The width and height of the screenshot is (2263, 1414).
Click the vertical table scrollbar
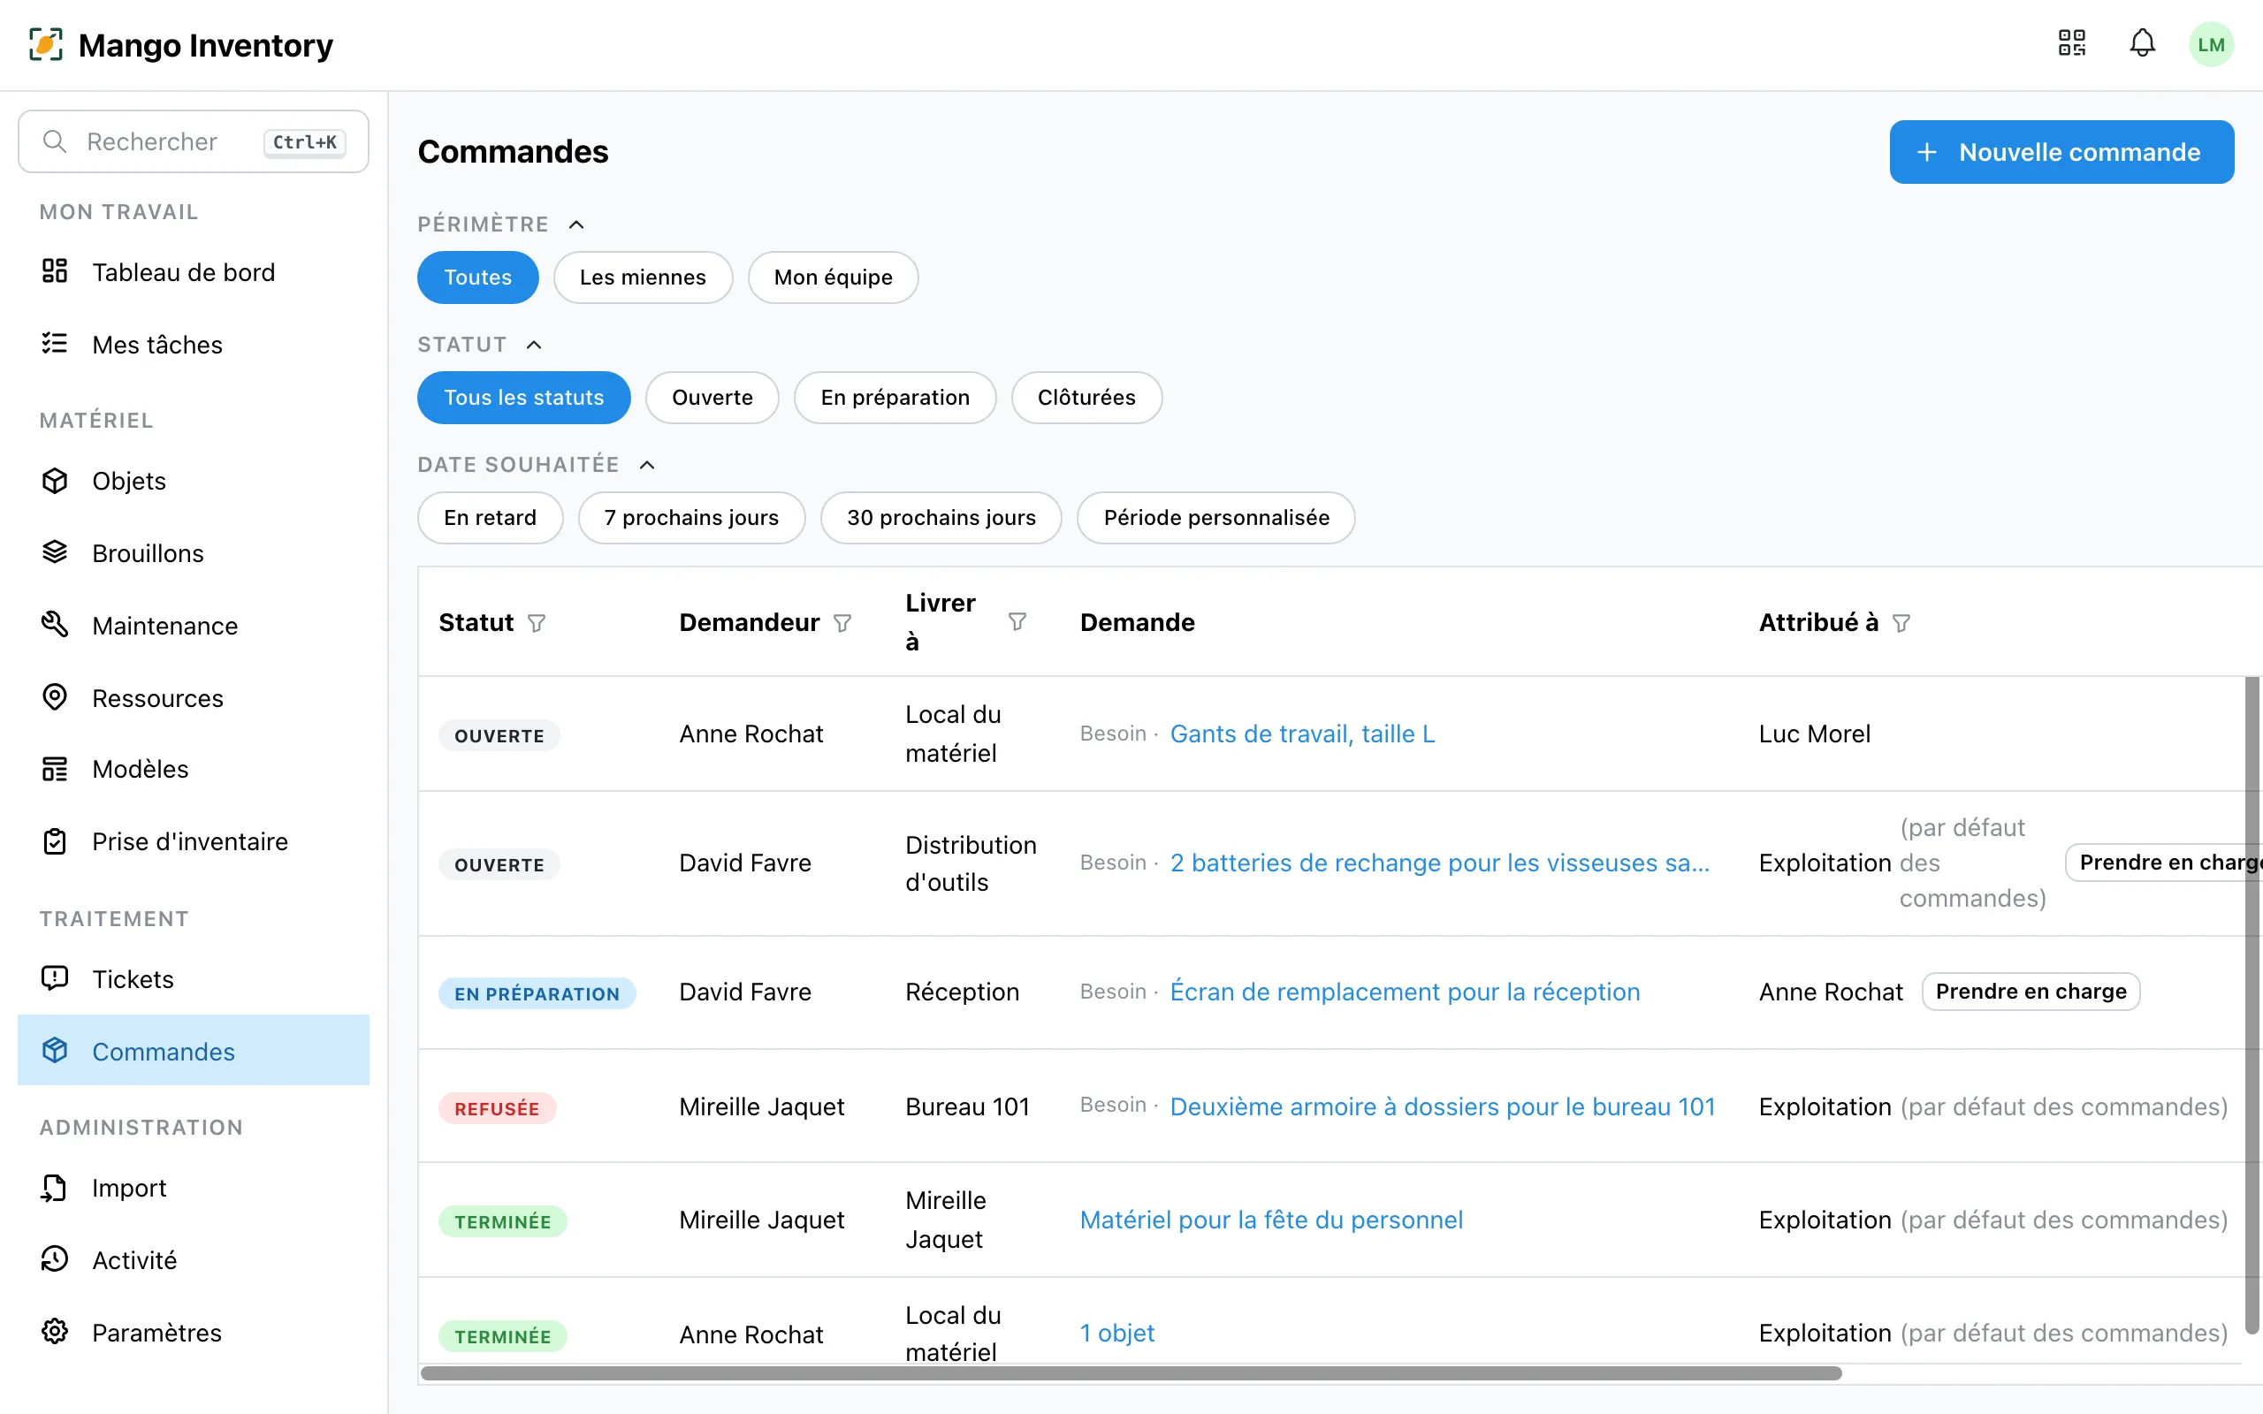point(2252,1006)
